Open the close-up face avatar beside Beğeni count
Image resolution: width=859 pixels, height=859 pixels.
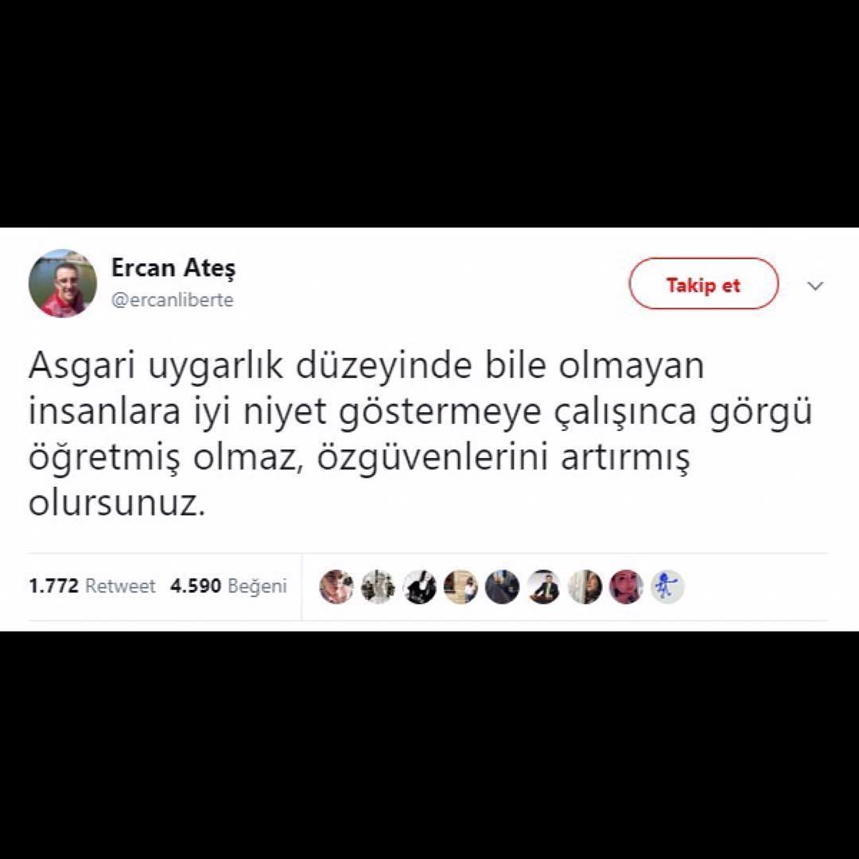(336, 587)
